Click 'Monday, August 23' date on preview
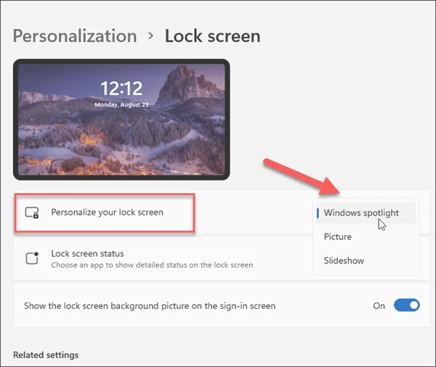Image resolution: width=436 pixels, height=367 pixels. click(121, 104)
